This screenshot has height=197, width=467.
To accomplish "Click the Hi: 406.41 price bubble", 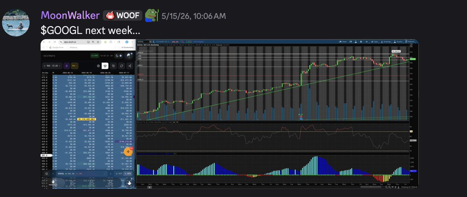I will tap(395, 51).
